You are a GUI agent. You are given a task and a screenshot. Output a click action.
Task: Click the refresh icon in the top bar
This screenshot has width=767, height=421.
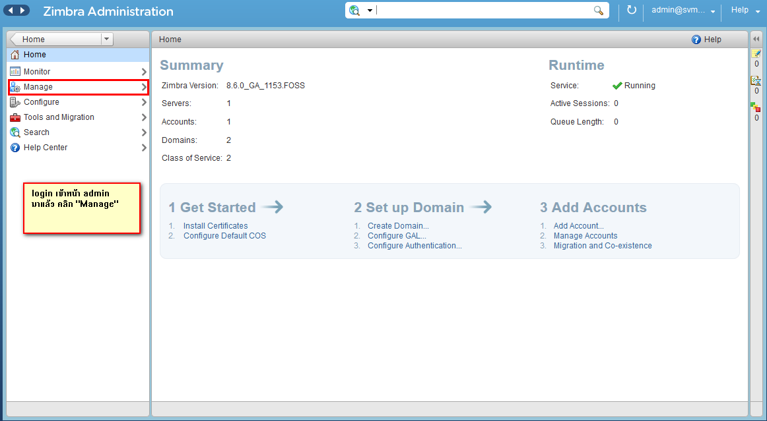(x=632, y=10)
